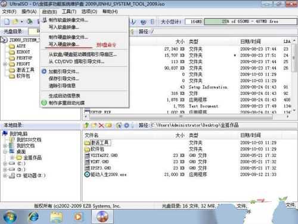The height and width of the screenshot is (224, 298).
Task: Click the Open folder toolbar icon
Action: (15, 22)
